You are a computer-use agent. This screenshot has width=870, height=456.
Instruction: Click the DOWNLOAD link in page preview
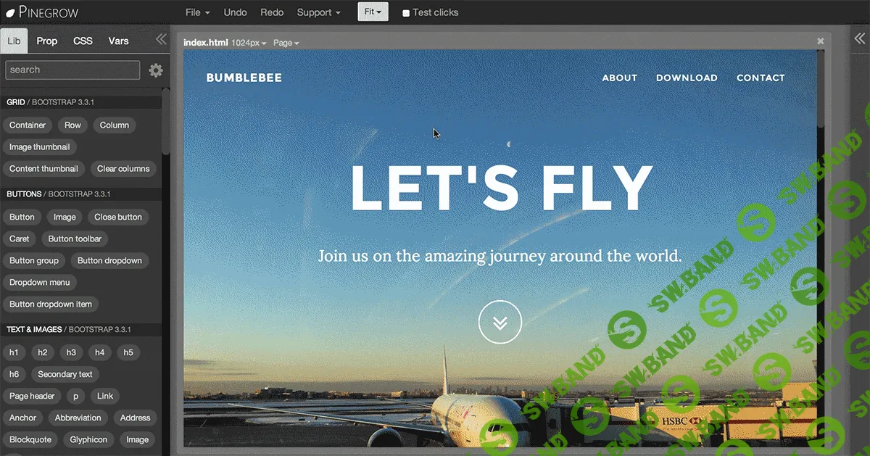[687, 78]
